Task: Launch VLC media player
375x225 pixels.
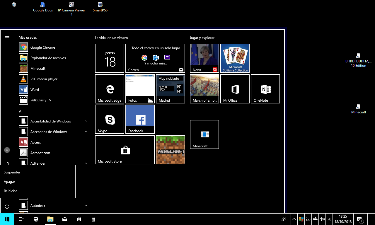Action: point(44,79)
